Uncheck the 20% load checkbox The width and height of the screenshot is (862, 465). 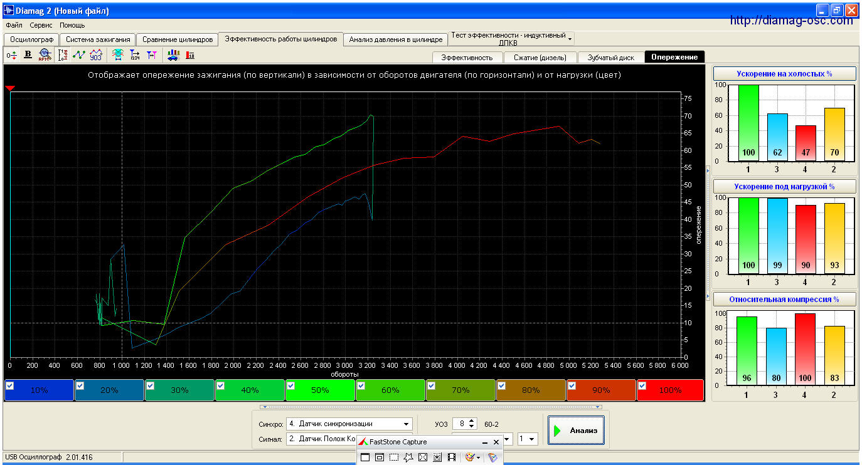[x=80, y=386]
